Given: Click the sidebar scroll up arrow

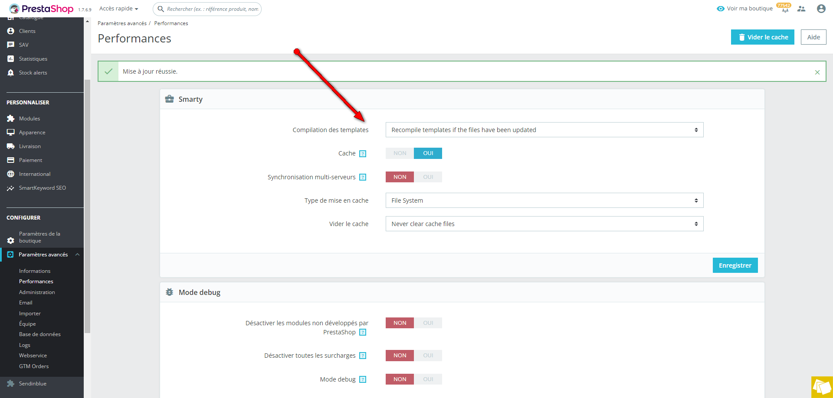Looking at the screenshot, I should 87,21.
